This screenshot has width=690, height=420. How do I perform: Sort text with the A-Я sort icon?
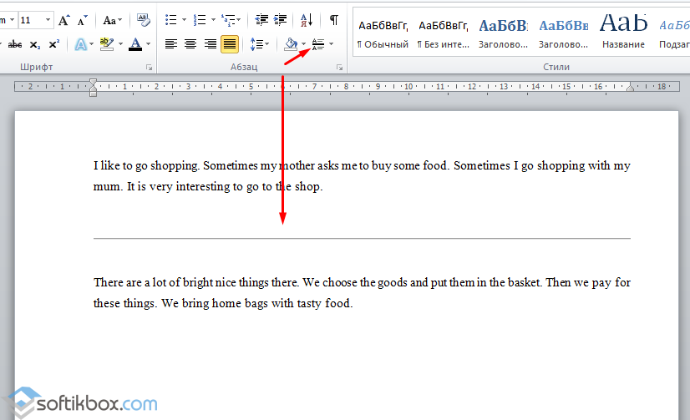pos(306,20)
